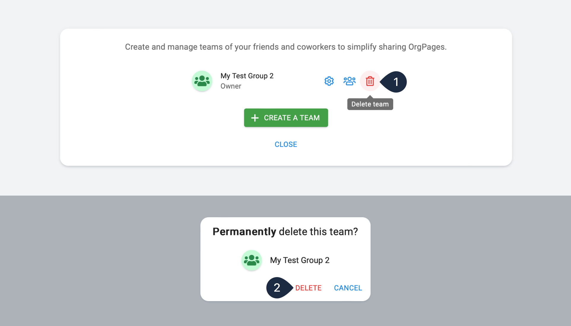This screenshot has width=571, height=326.
Task: Select My Test Group 2 in the team list
Action: [x=247, y=76]
